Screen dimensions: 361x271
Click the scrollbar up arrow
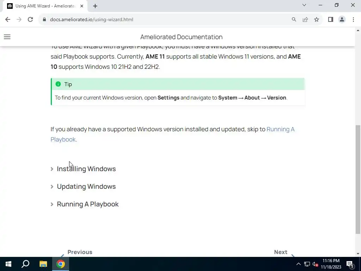pyautogui.click(x=358, y=30)
